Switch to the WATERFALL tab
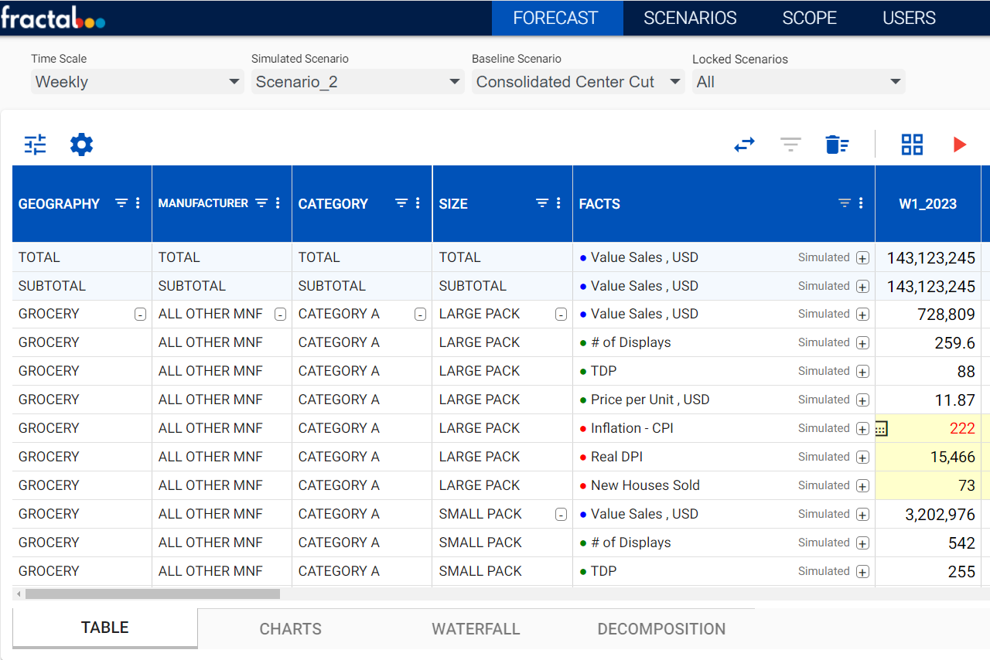 pos(476,628)
